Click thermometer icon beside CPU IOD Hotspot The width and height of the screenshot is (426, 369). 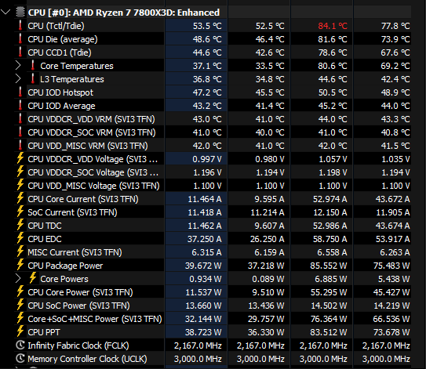pos(20,92)
